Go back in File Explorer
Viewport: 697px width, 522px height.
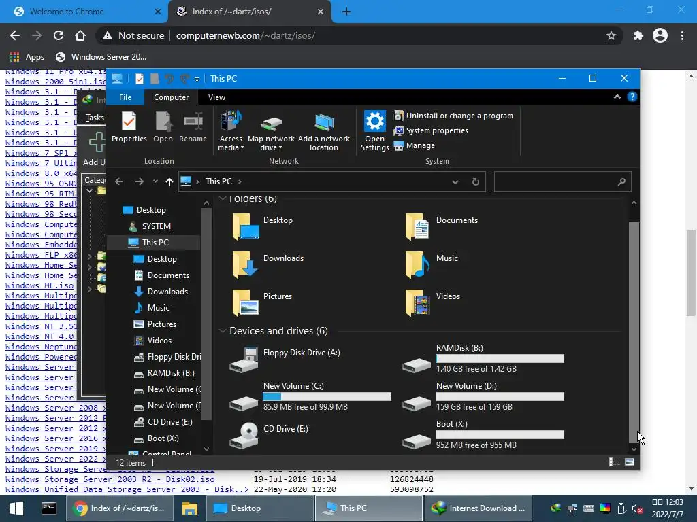(x=118, y=181)
